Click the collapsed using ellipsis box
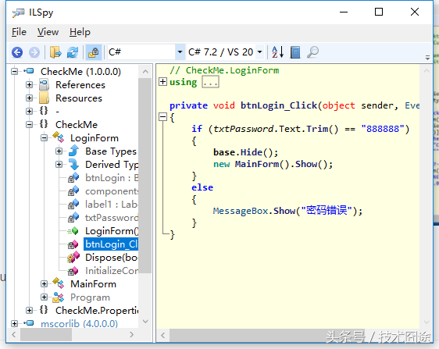Image resolution: width=439 pixels, height=349 pixels. 211,82
